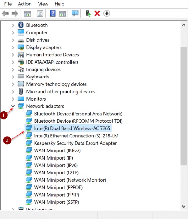Image resolution: width=188 pixels, height=219 pixels.
Task: Click the Mice and pointing devices icon
Action: point(21,91)
